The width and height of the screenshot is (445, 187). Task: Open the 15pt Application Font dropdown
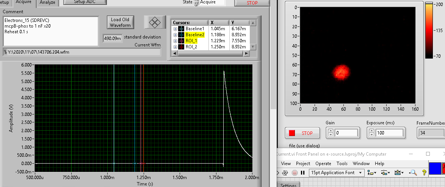click(x=337, y=173)
